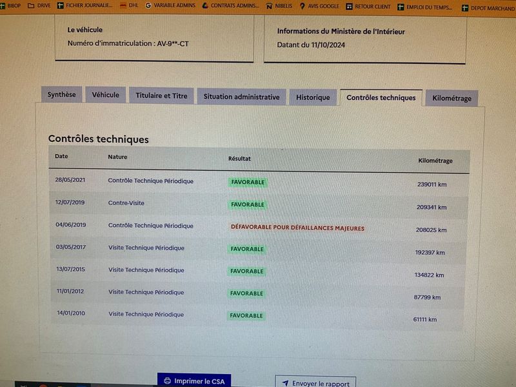Open the DRIVE bookmarks folder

click(x=39, y=6)
